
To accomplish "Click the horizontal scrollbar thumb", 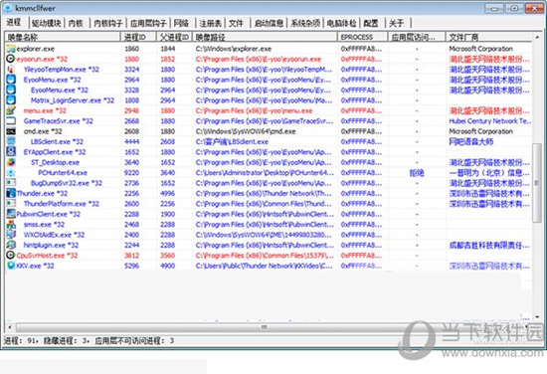I will 265,327.
